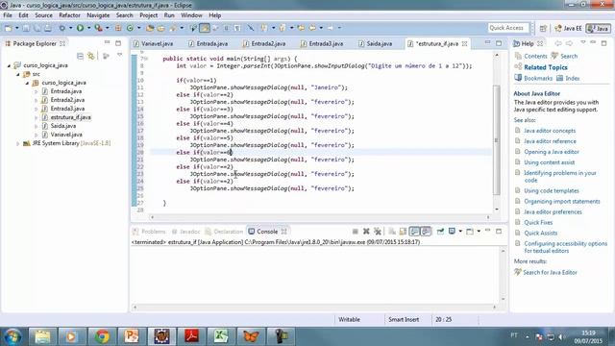Click the New Java Package icon
615x346 pixels.
pos(118,28)
